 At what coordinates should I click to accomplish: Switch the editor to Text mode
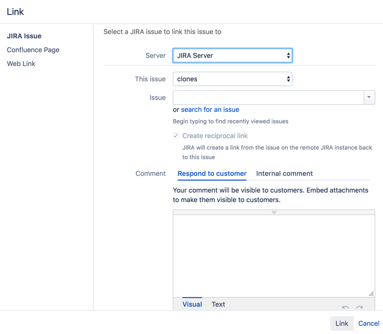pyautogui.click(x=218, y=304)
